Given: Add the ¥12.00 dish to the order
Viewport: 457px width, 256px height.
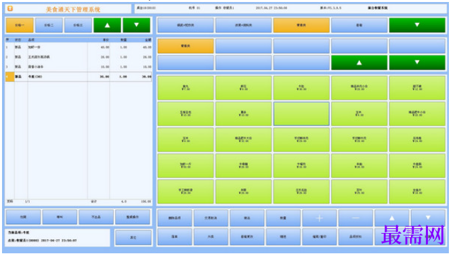Looking at the screenshot, I should (417, 88).
